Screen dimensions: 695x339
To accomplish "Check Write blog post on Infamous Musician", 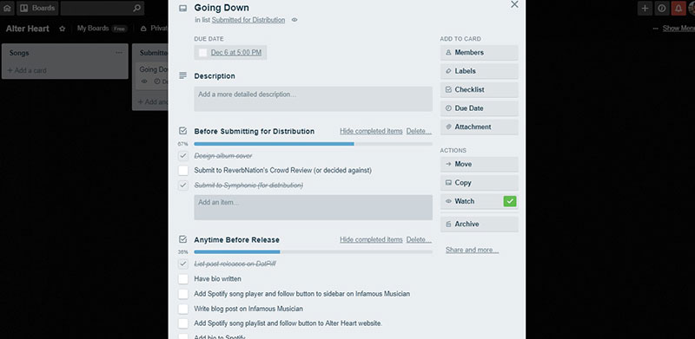I will 183,309.
